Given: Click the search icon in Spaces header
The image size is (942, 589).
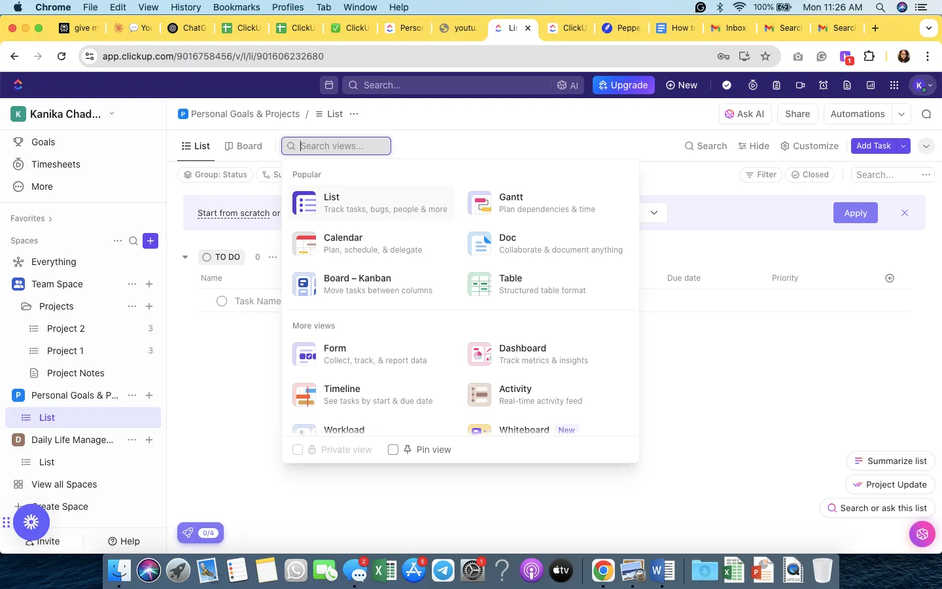Looking at the screenshot, I should (133, 241).
